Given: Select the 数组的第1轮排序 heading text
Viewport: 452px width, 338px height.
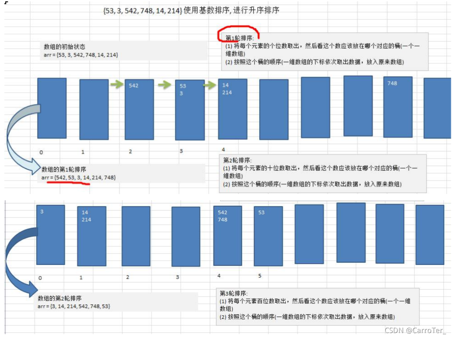Looking at the screenshot, I should 64,169.
